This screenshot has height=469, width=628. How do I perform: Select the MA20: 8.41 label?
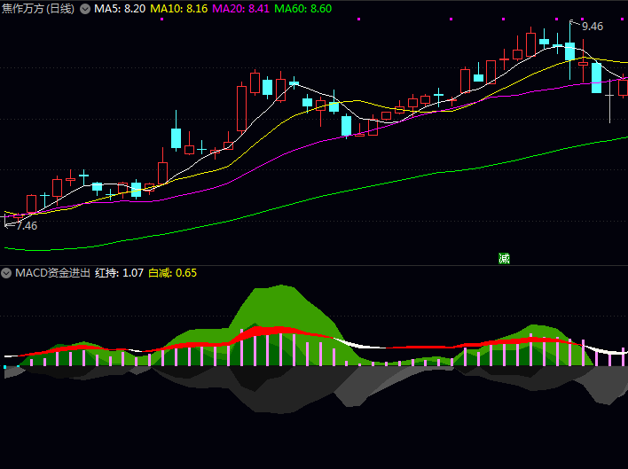click(x=240, y=9)
